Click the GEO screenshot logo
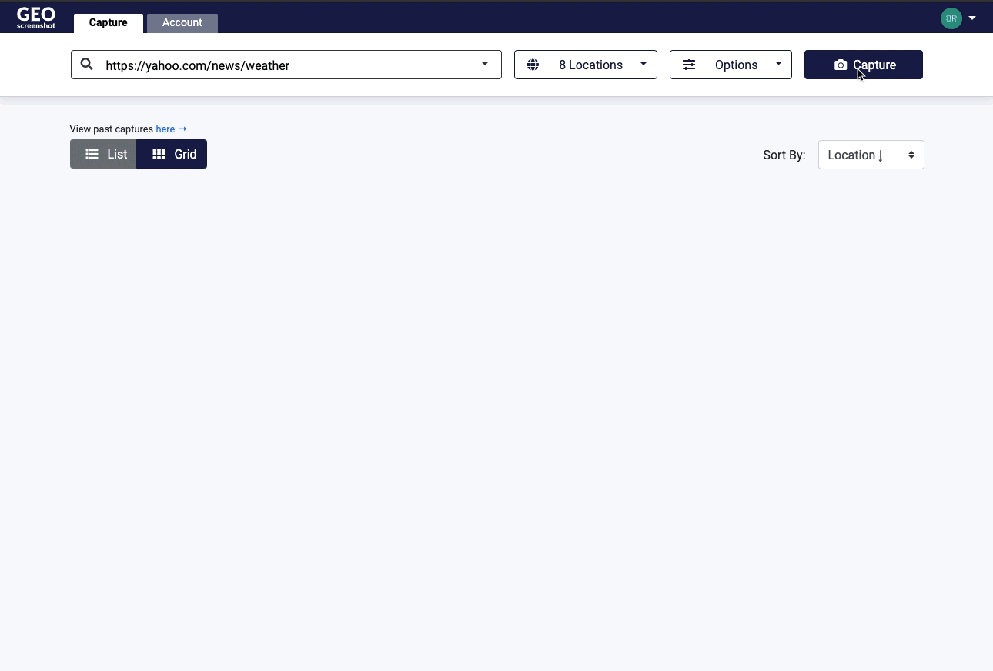Viewport: 993px width, 671px height. pyautogui.click(x=35, y=17)
